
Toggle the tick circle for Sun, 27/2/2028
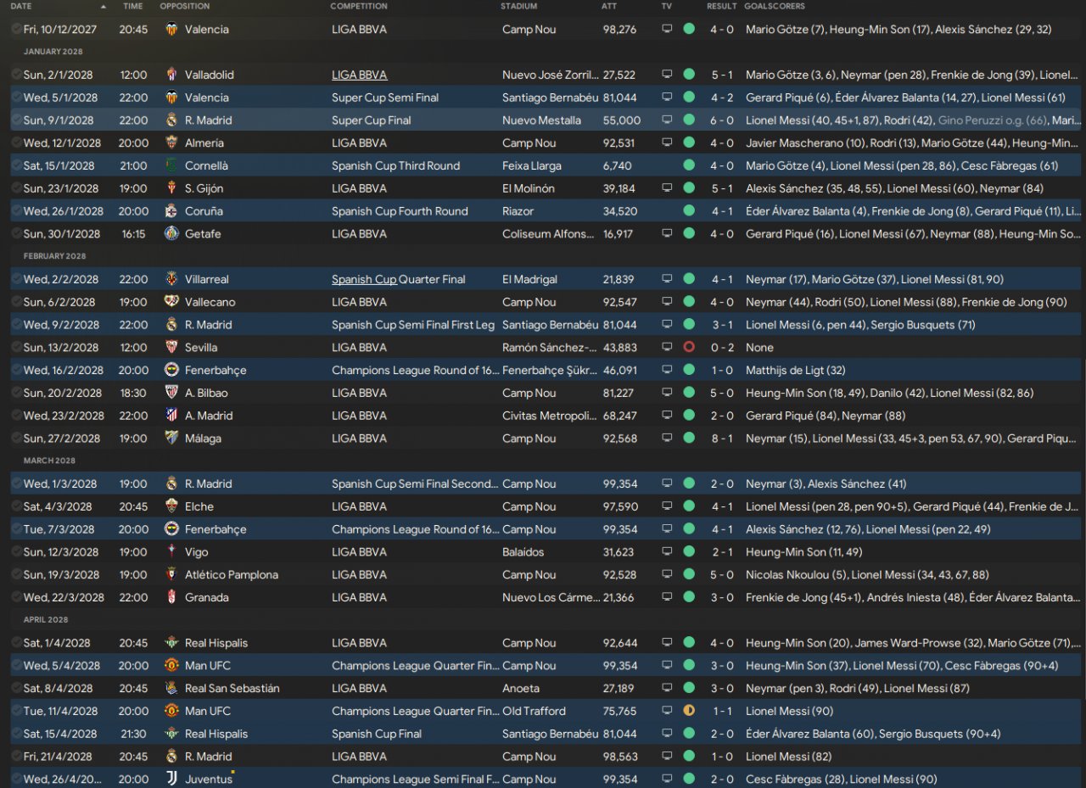click(x=17, y=439)
